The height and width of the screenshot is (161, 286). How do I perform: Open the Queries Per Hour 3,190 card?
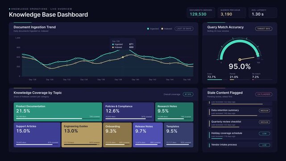[x=232, y=13]
